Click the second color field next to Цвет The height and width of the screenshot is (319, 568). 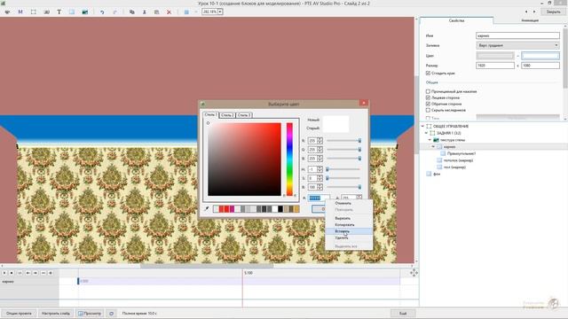click(x=540, y=56)
